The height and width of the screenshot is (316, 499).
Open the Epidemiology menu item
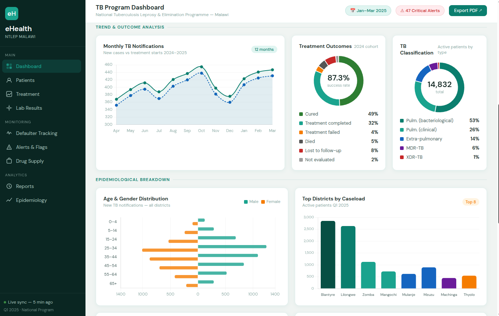[31, 200]
